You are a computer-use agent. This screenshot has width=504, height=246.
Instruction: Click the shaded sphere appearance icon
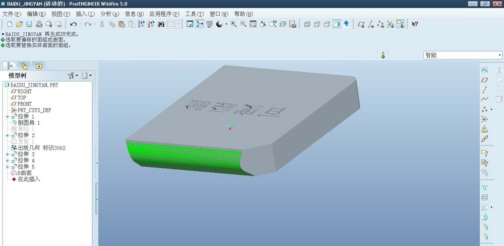click(220, 24)
